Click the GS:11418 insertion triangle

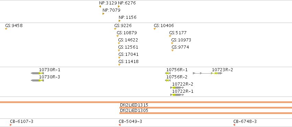click(119, 65)
